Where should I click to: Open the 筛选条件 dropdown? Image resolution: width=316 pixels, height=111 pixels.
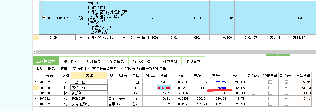click(x=81, y=69)
